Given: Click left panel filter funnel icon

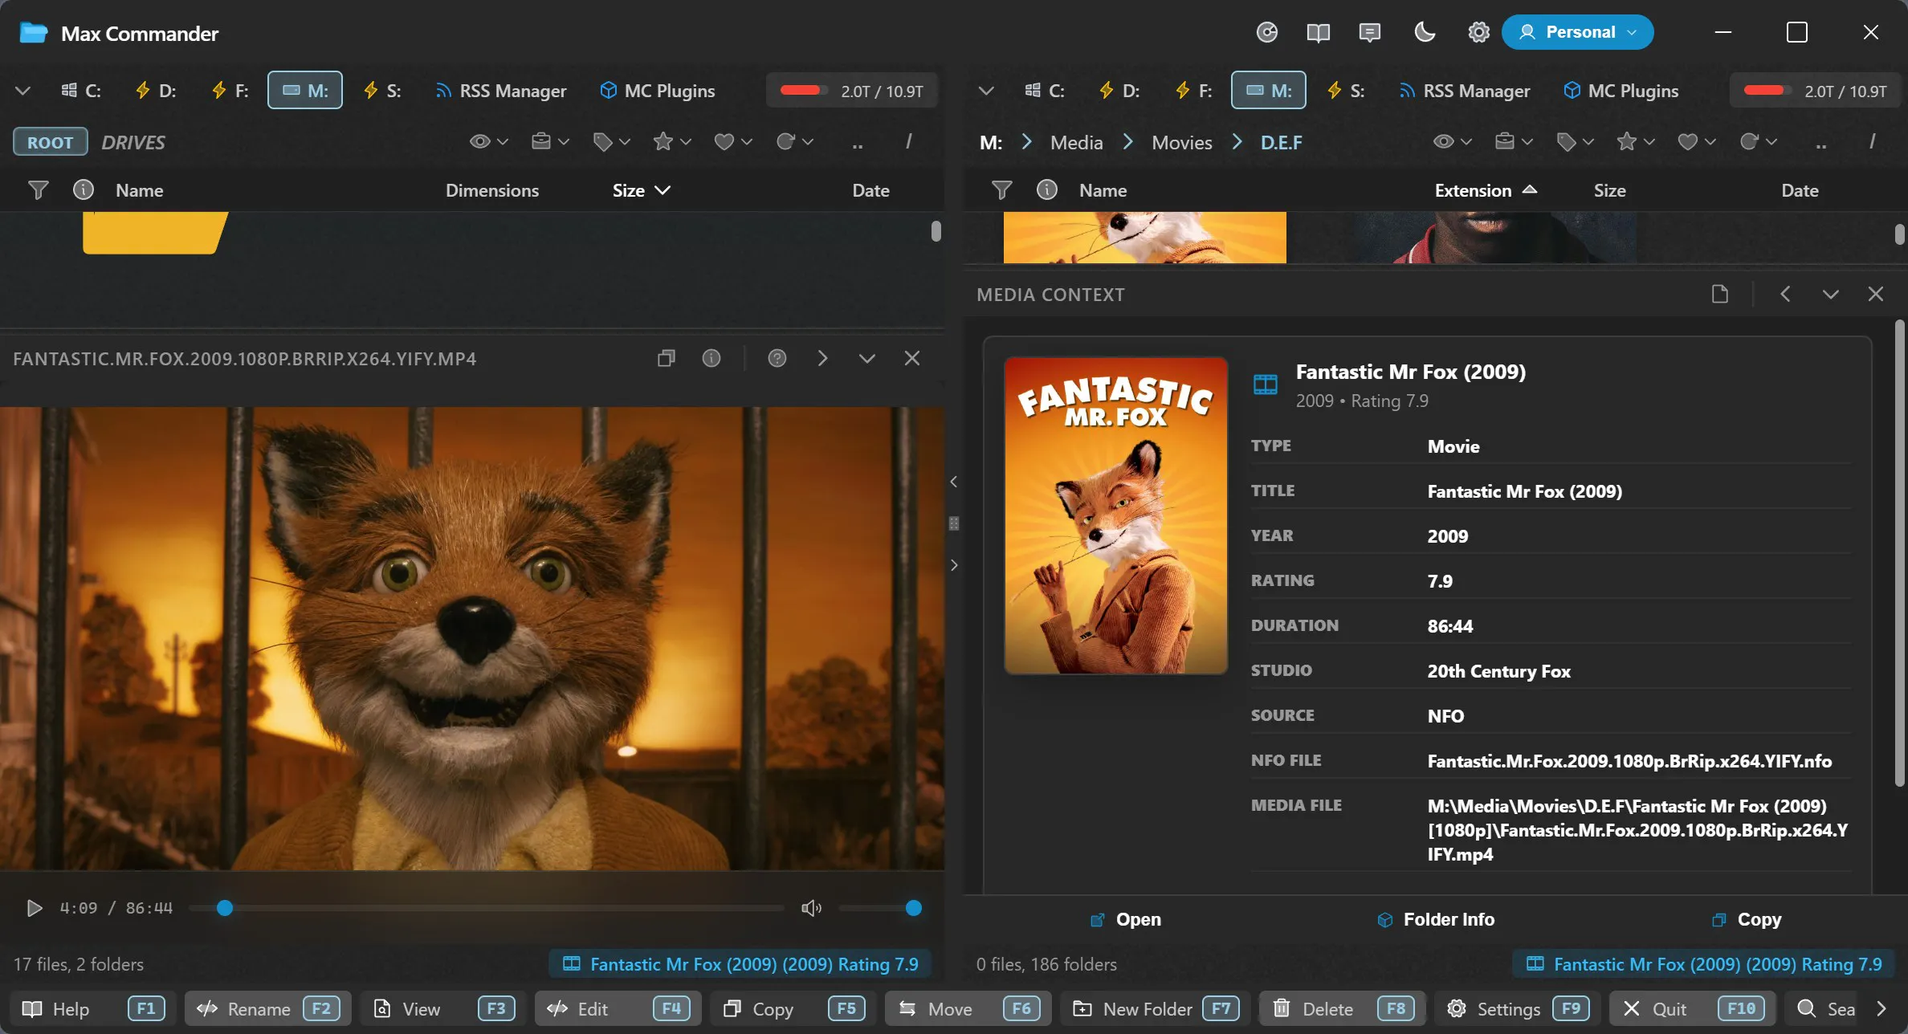Looking at the screenshot, I should click(x=38, y=190).
